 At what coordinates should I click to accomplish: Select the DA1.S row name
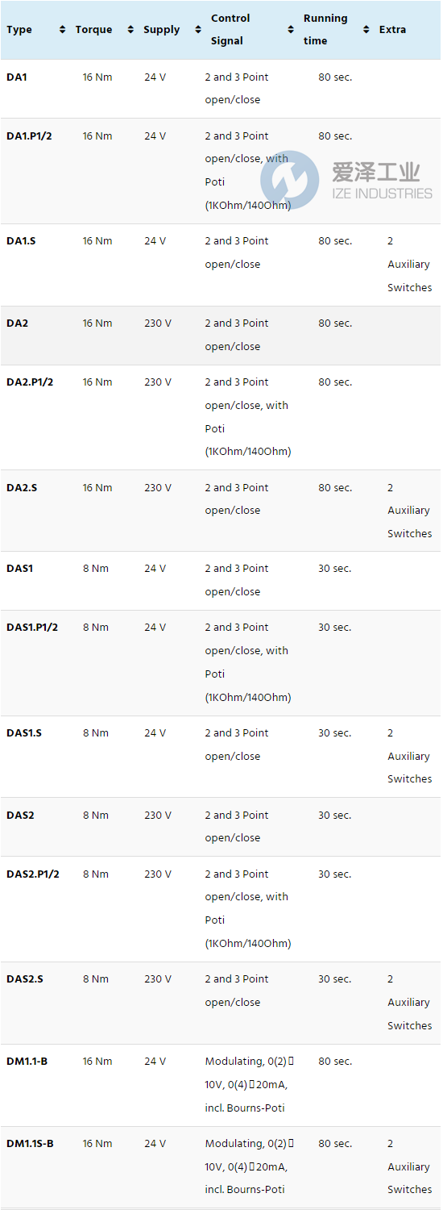[21, 241]
